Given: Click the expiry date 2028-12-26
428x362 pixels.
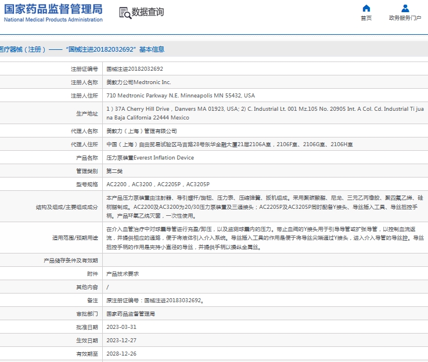Looking at the screenshot, I should click(x=121, y=354).
